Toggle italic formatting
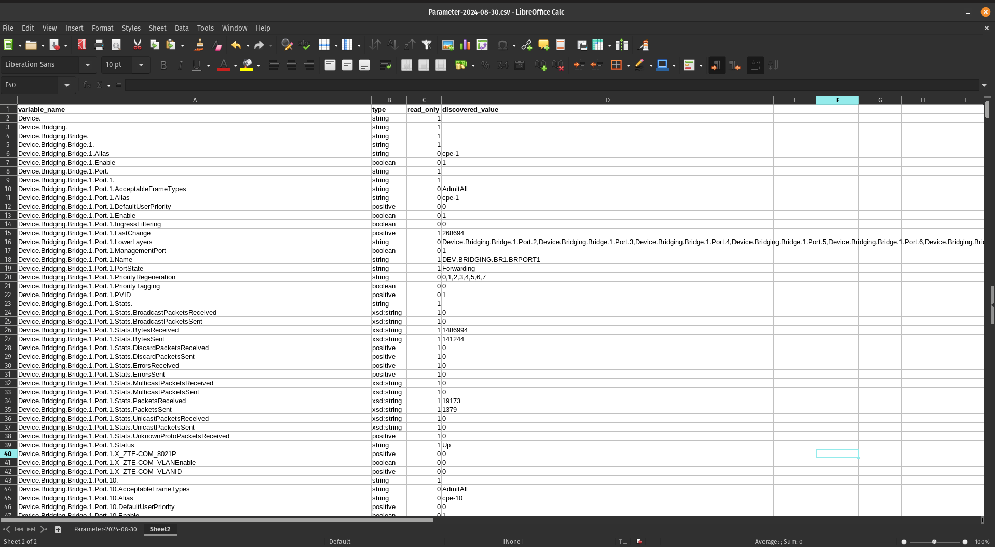The image size is (995, 547). 180,65
